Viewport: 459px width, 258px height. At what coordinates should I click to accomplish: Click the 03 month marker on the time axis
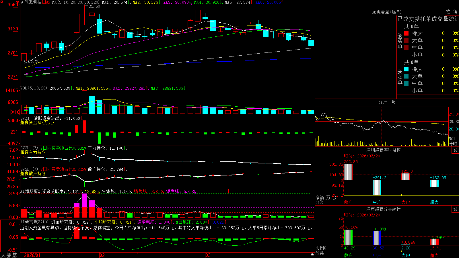pos(208,255)
